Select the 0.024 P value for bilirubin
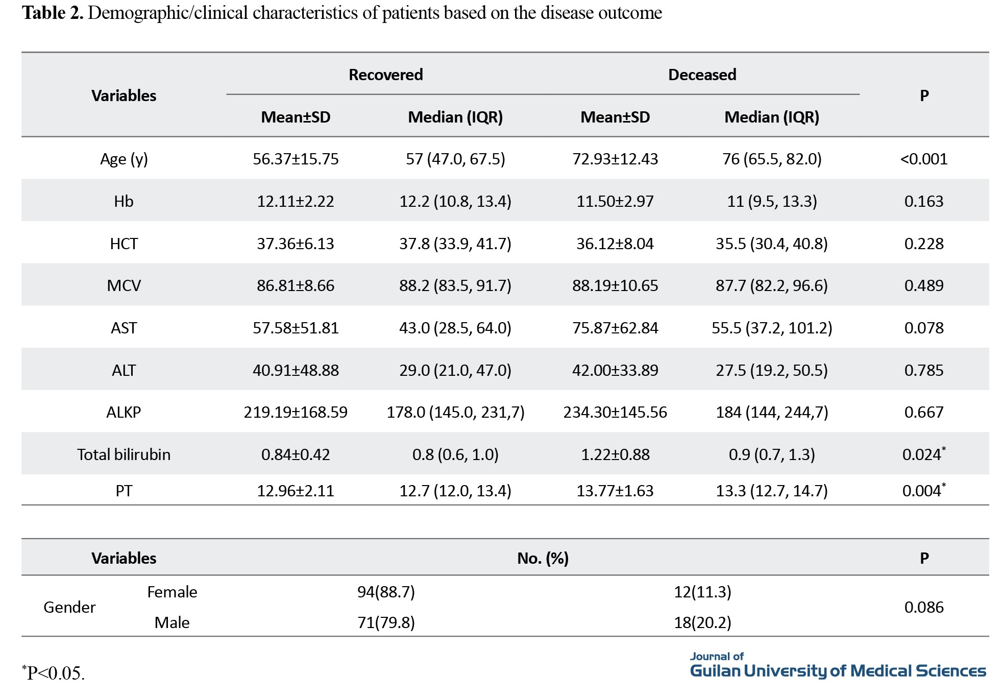This screenshot has width=1003, height=698. (x=923, y=454)
